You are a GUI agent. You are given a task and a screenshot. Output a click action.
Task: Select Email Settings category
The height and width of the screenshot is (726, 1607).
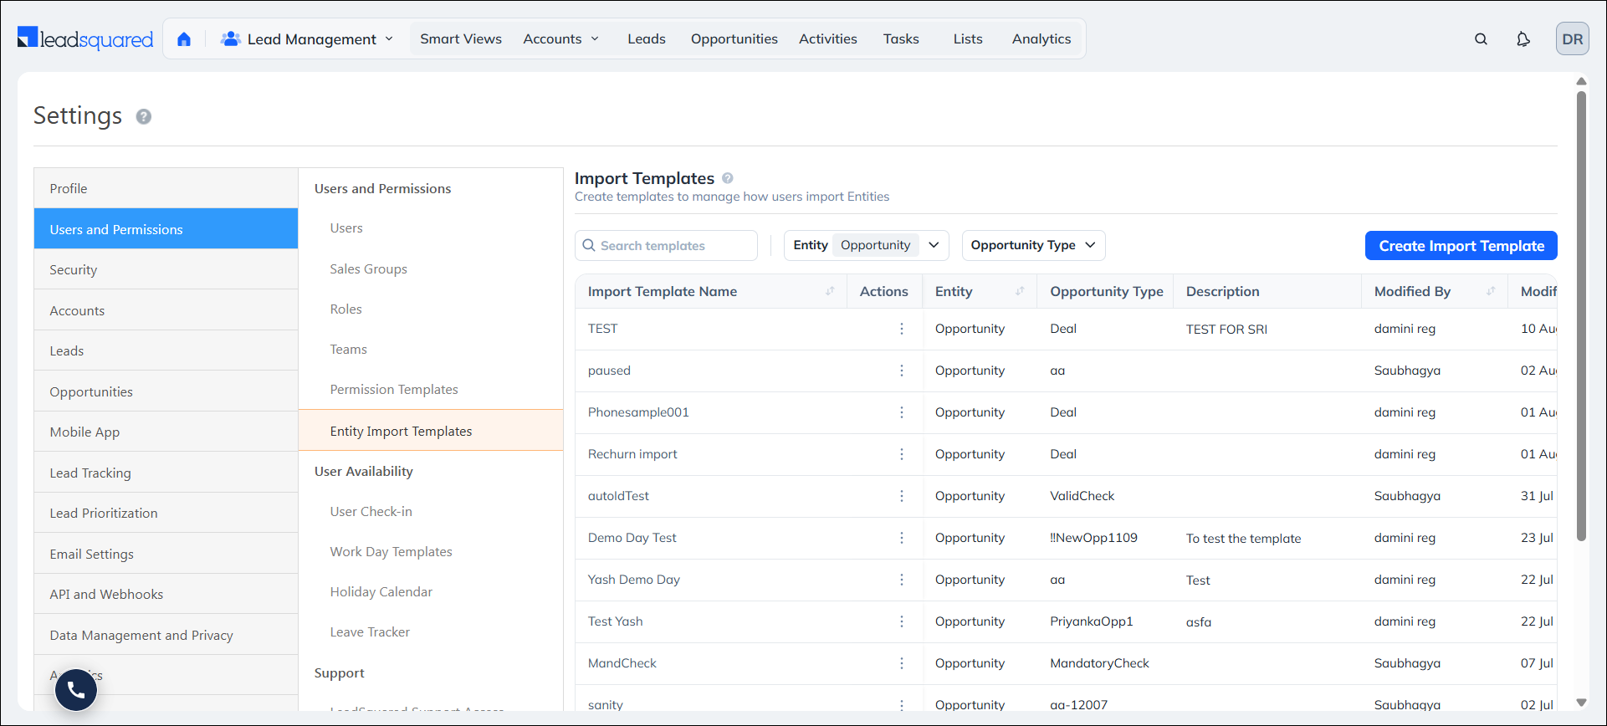point(166,554)
